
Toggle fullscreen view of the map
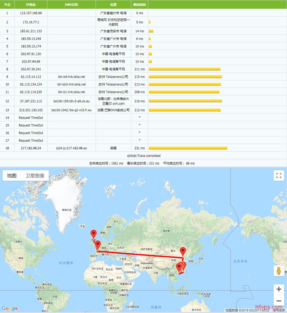(x=279, y=175)
